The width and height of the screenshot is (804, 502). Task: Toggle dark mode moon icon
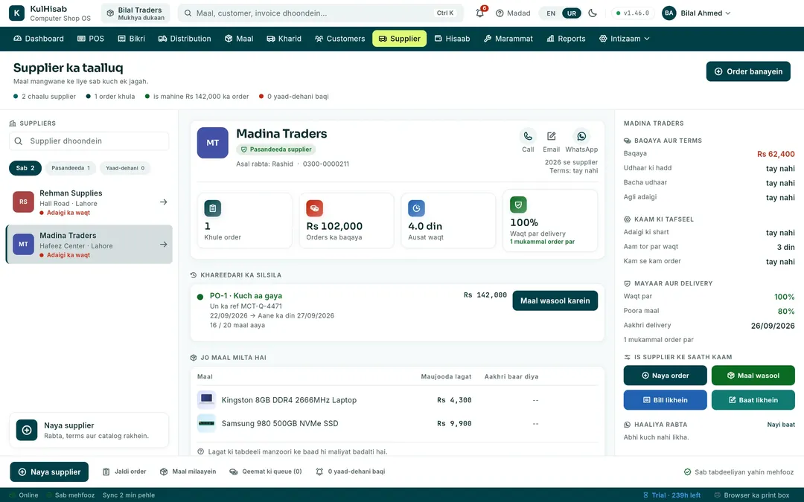coord(593,13)
